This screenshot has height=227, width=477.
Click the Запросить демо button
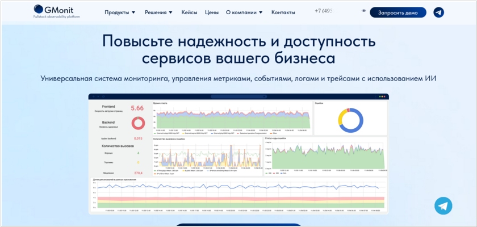[398, 12]
